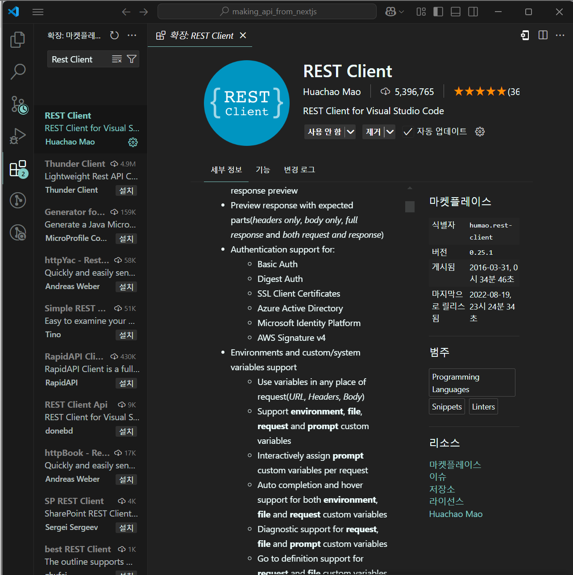This screenshot has width=573, height=575.
Task: Install the RapidAPI Client extension
Action: 126,383
